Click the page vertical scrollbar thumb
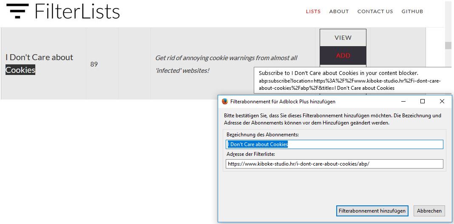Image resolution: width=454 pixels, height=224 pixels. (448, 45)
